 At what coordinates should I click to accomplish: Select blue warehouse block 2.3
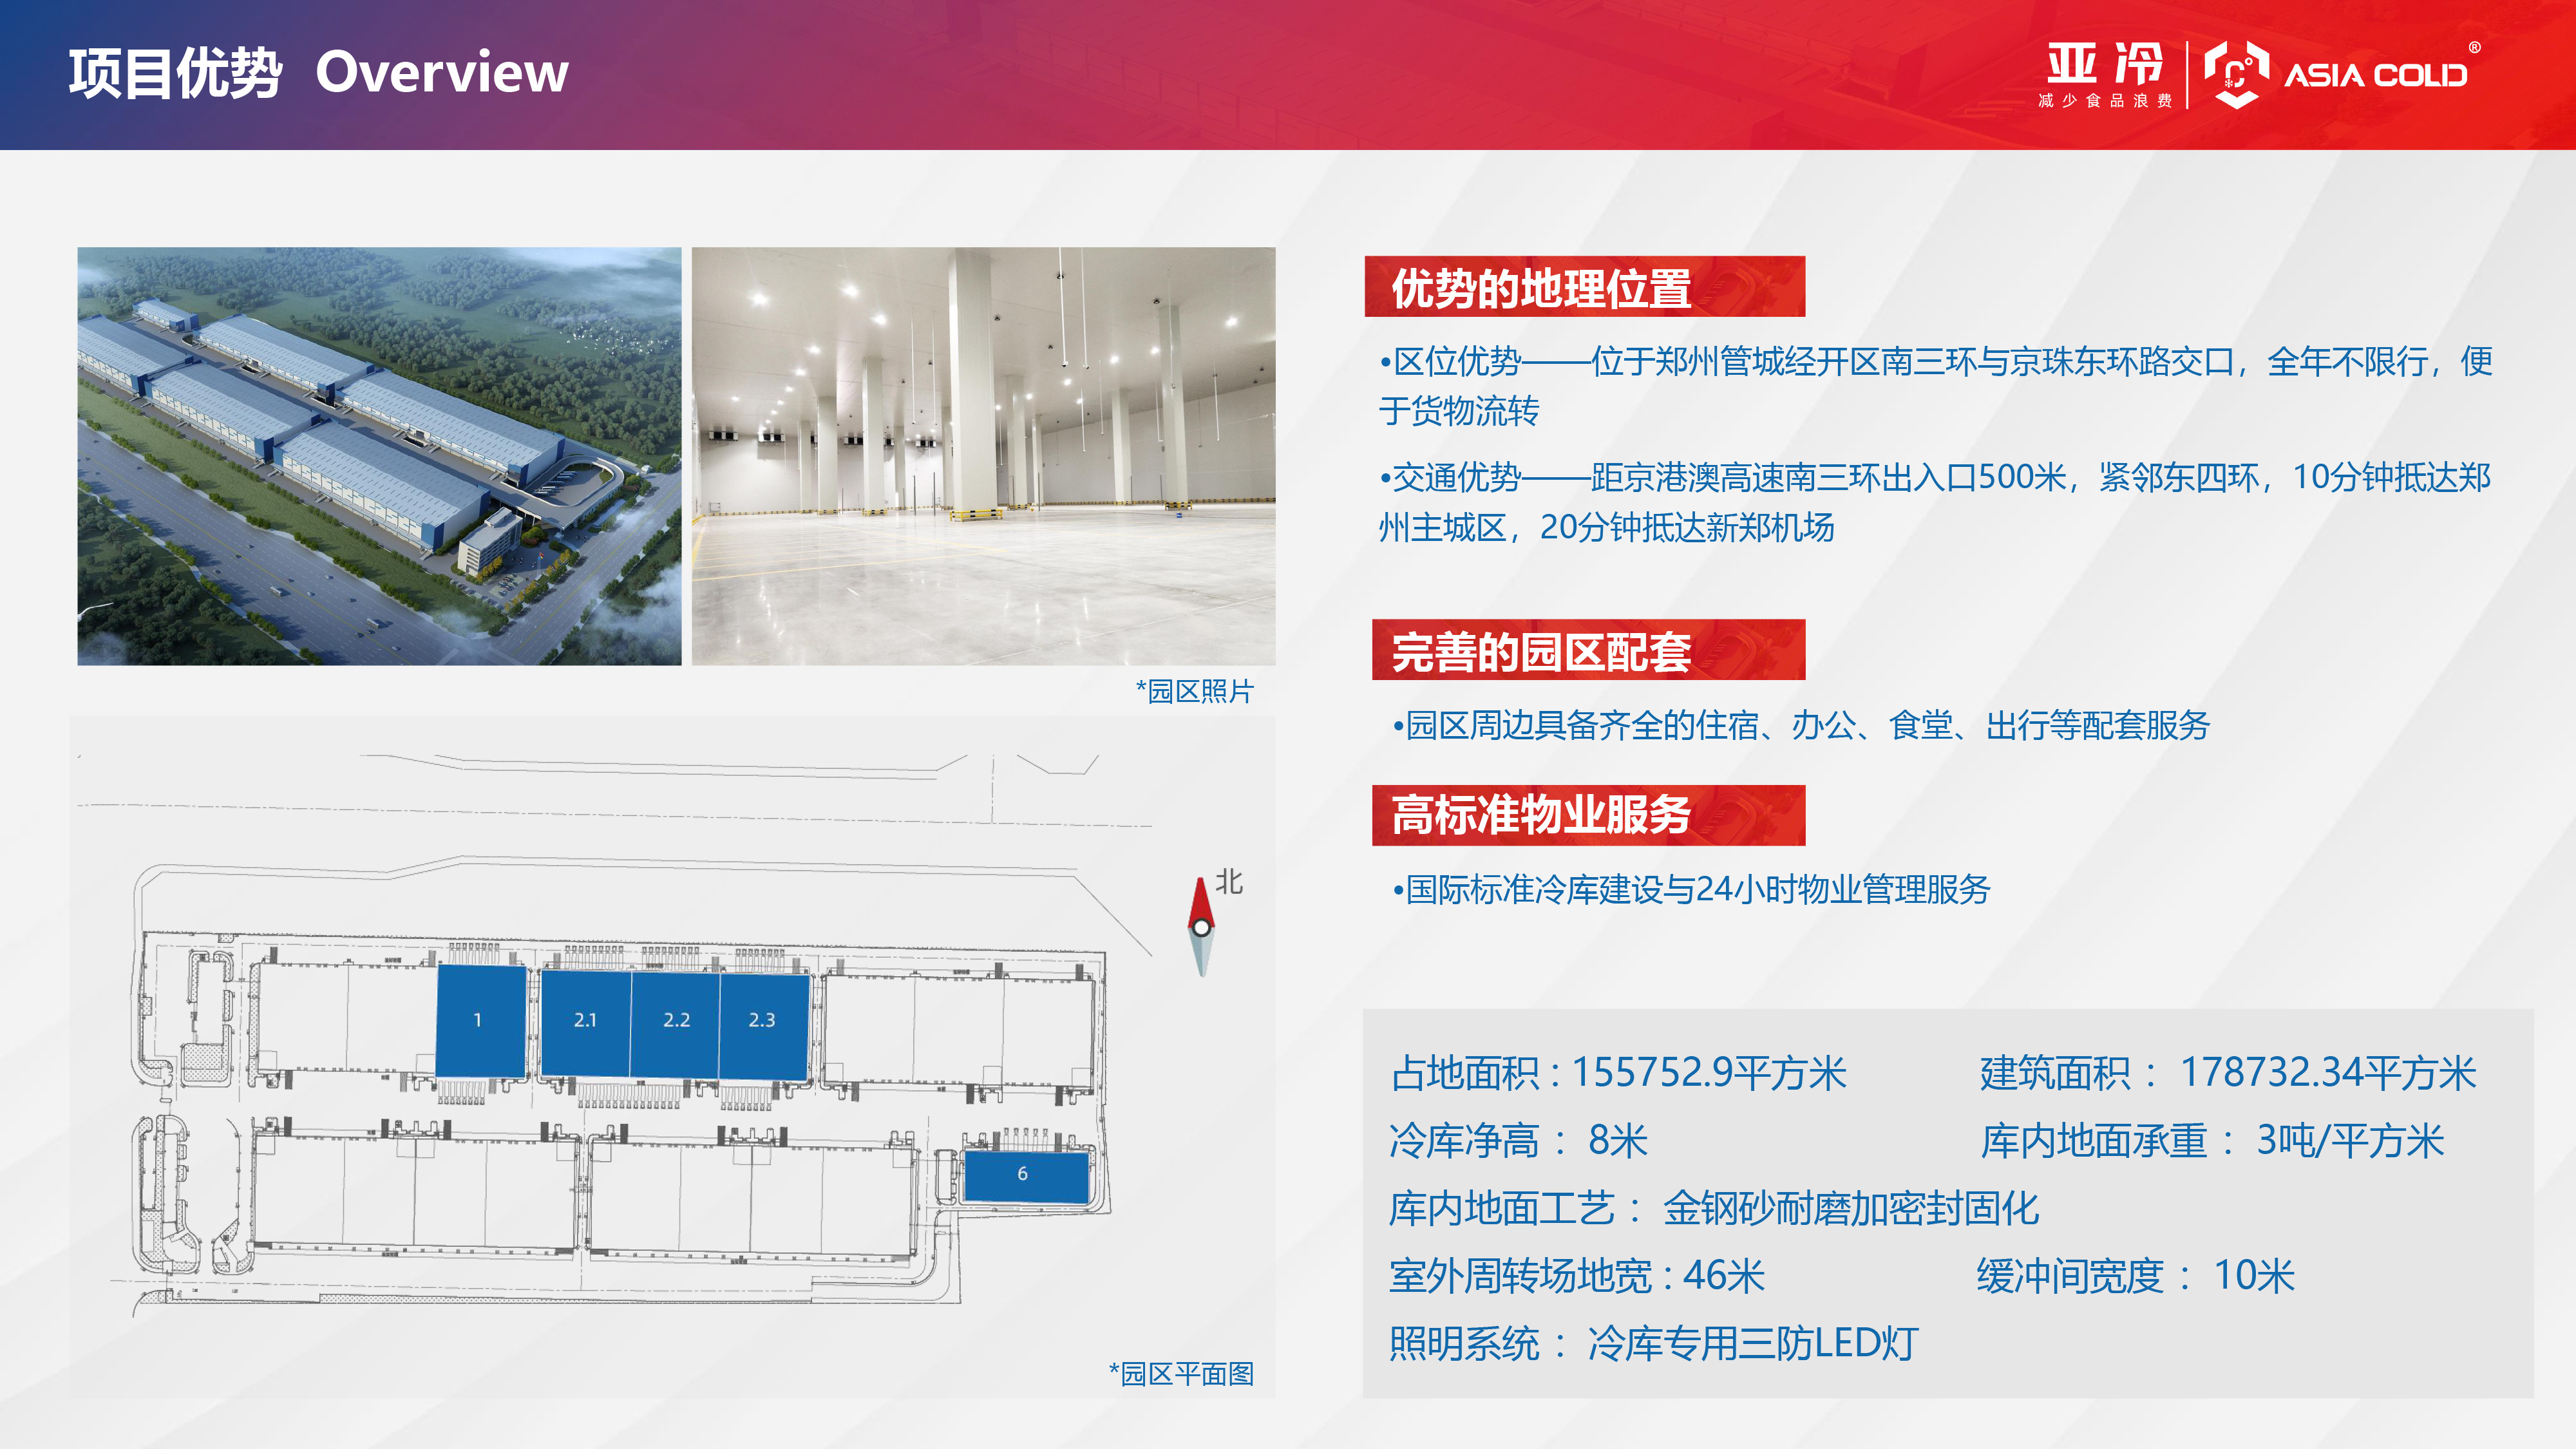[x=763, y=1021]
